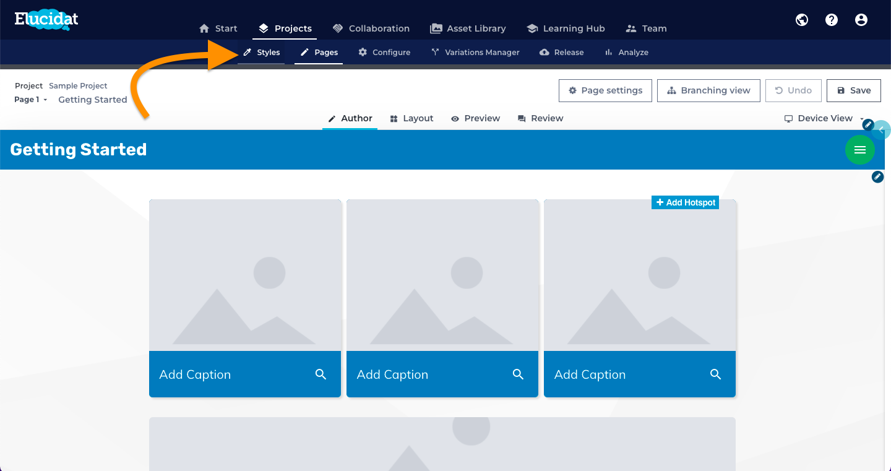Click magnifier icon on first Add Caption card
Screen dimensions: 891x471
[321, 374]
